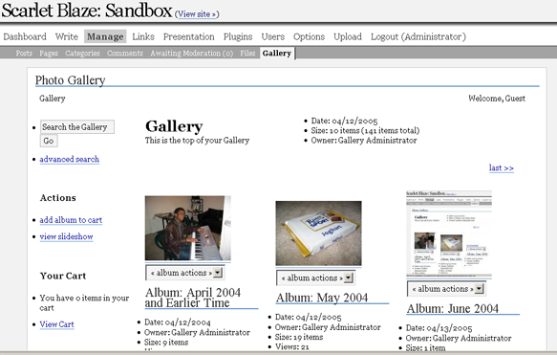557x355 pixels.
Task: Open the View Cart link
Action: click(x=56, y=324)
